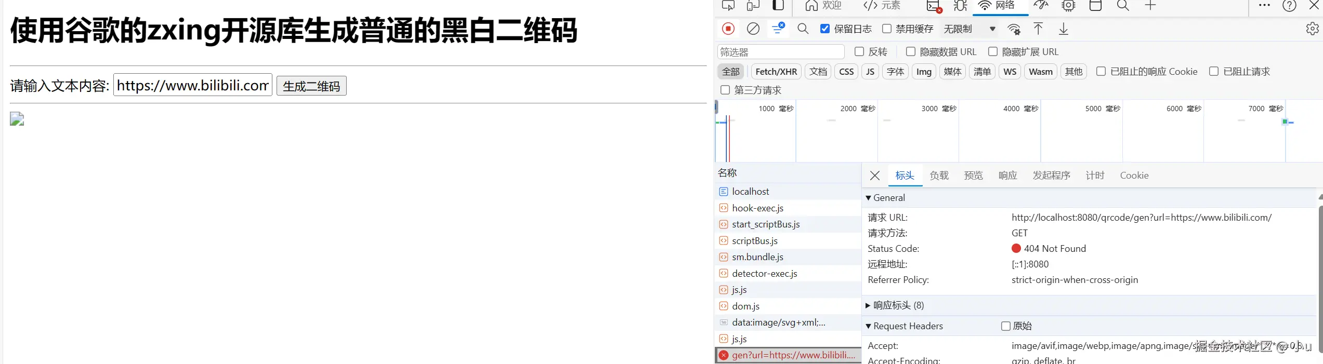This screenshot has width=1323, height=364.
Task: Import HAR file with up arrow
Action: 1038,29
